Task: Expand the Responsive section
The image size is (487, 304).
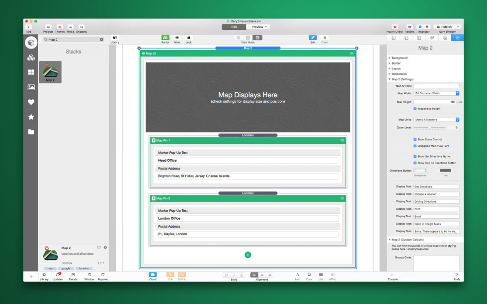Action: [x=390, y=74]
